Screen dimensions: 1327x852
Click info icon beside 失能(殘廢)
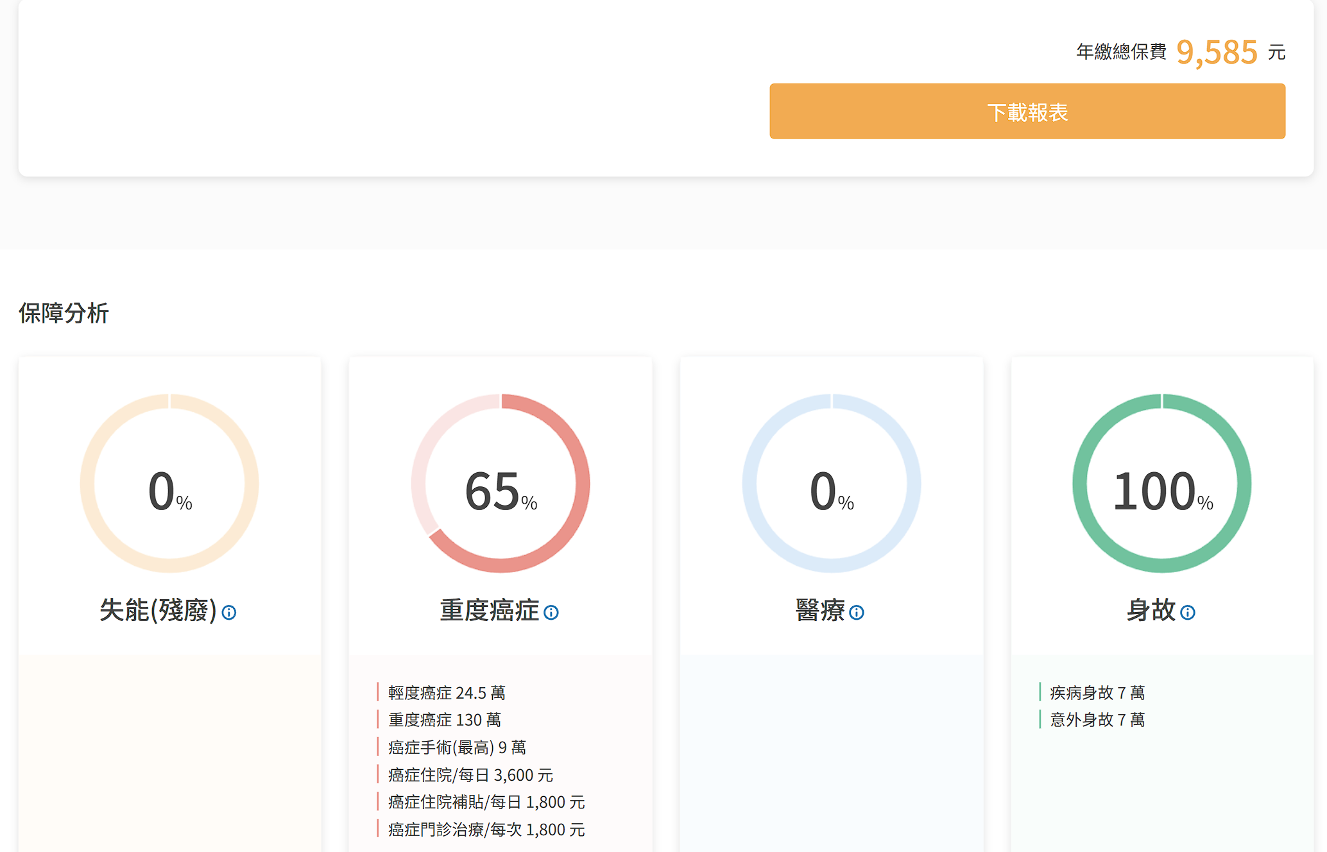[229, 613]
